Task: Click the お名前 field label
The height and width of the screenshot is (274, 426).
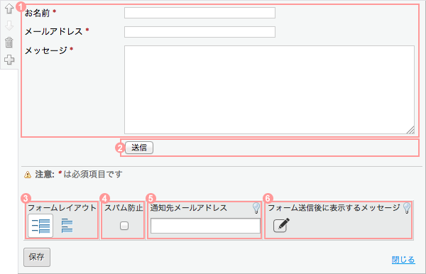Action: [38, 13]
